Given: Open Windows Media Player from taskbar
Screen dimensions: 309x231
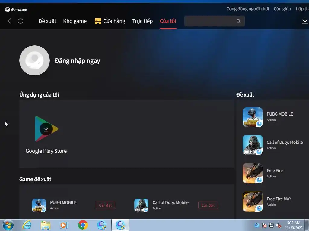Looking at the screenshot, I should pyautogui.click(x=64, y=225).
